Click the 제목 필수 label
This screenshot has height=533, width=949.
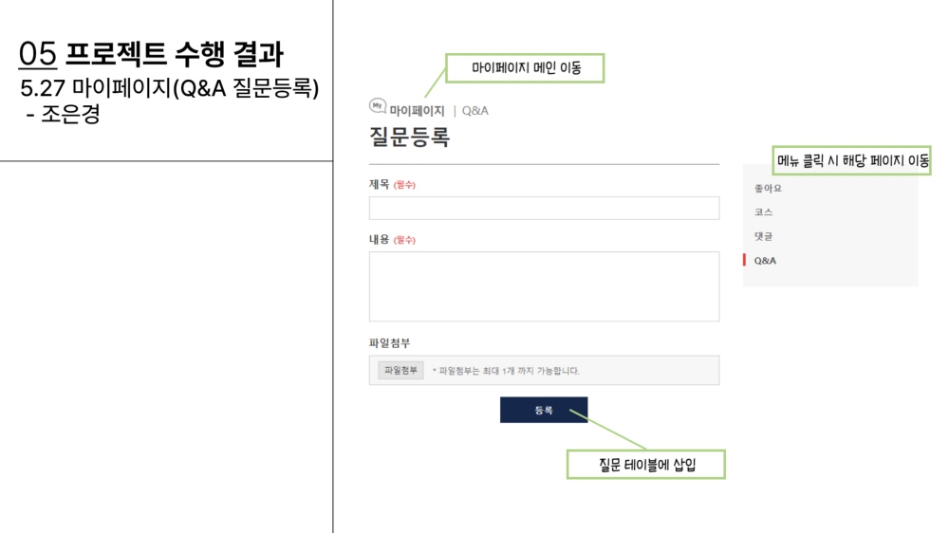click(392, 185)
